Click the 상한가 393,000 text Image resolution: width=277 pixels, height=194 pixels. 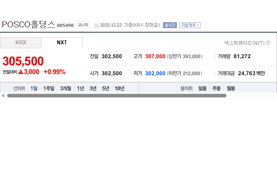coord(185,56)
